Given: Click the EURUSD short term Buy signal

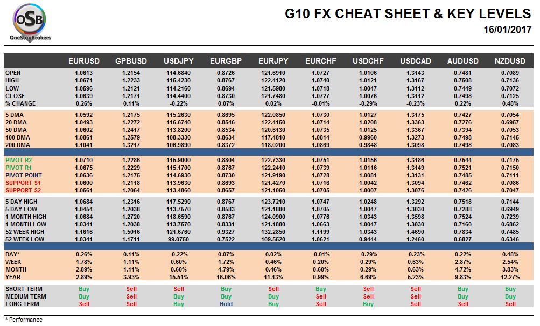Looking at the screenshot, I should tap(83, 289).
